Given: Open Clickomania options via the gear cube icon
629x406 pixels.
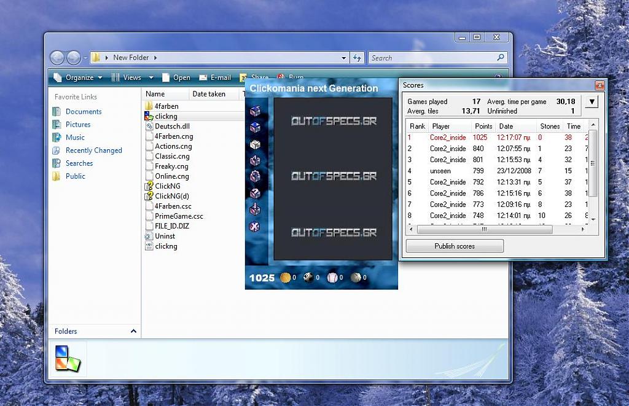Looking at the screenshot, I should point(255,177).
